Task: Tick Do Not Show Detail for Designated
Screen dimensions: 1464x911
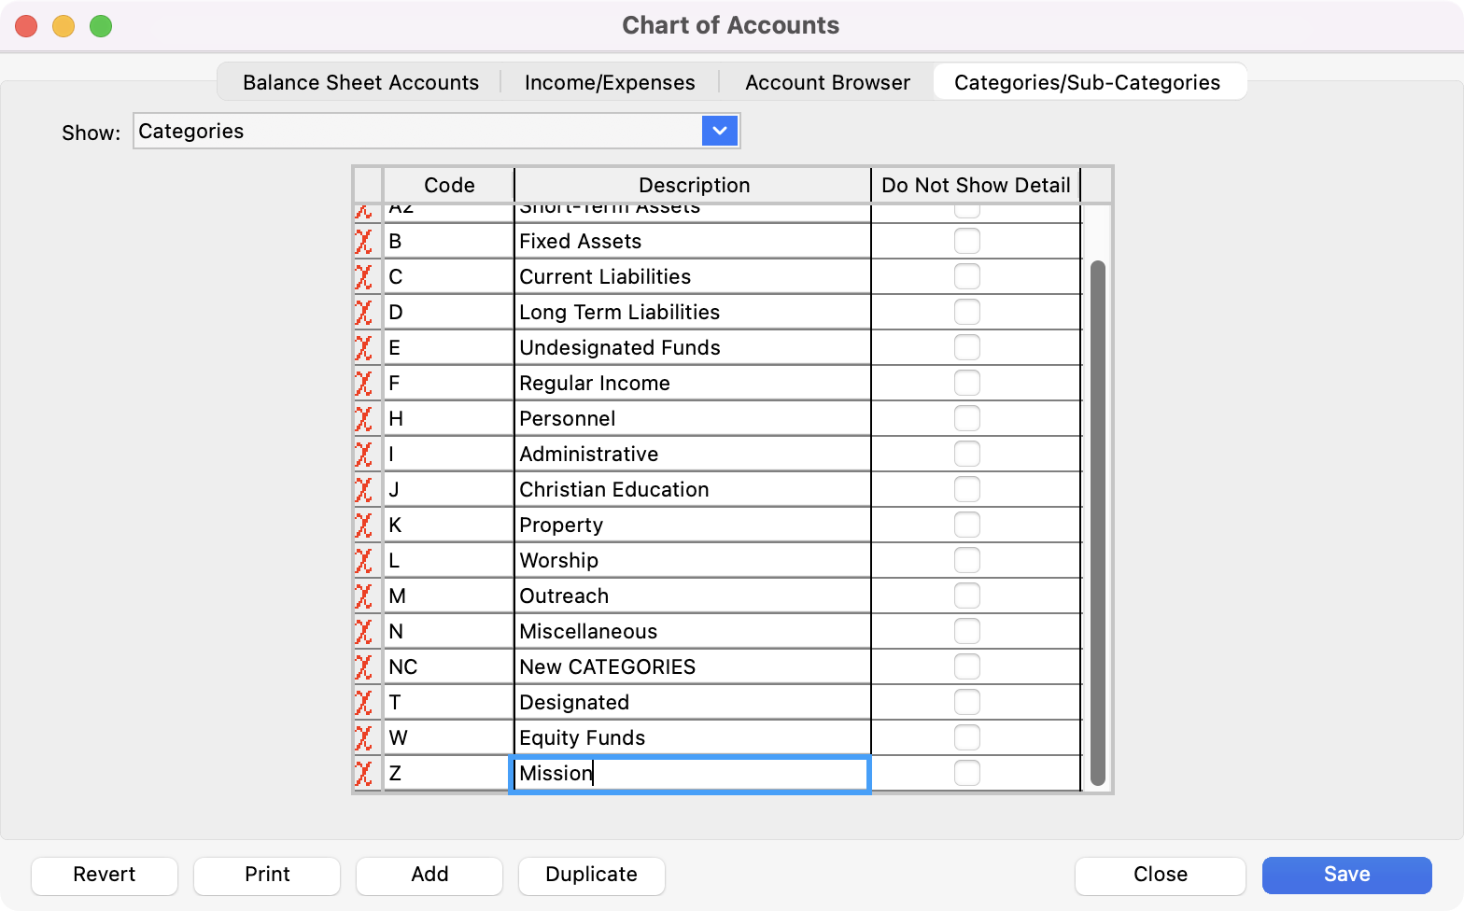Action: (966, 702)
